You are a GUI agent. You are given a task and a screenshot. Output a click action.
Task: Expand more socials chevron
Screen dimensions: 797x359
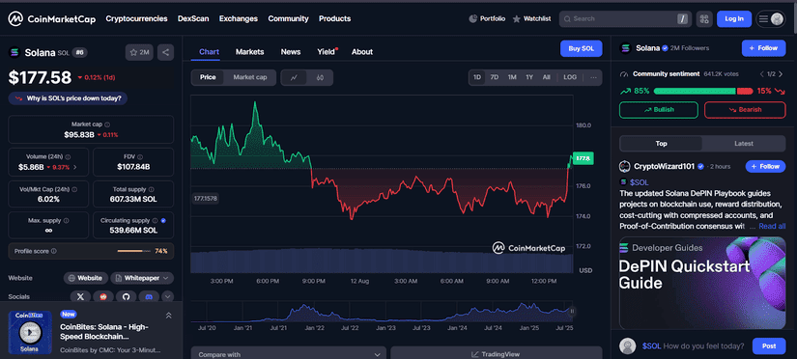click(x=168, y=296)
